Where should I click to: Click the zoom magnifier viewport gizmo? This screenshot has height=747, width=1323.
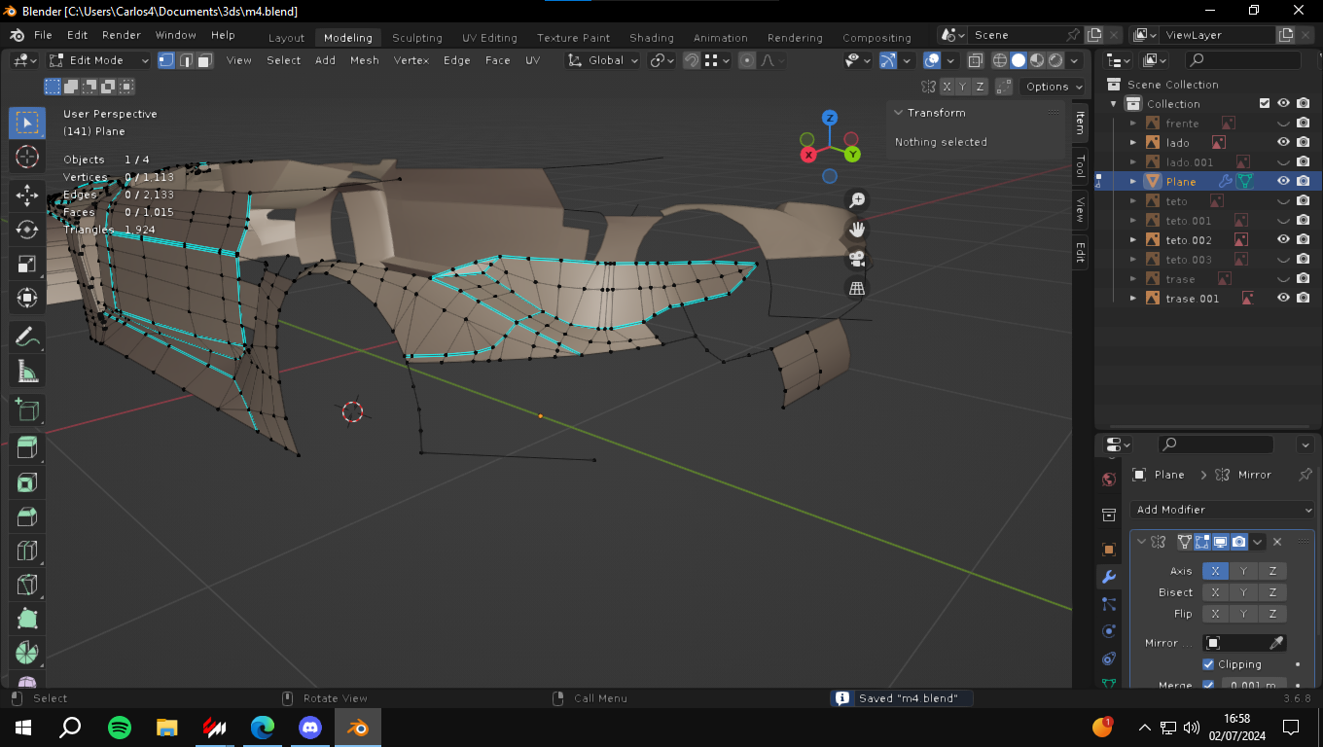pos(857,200)
